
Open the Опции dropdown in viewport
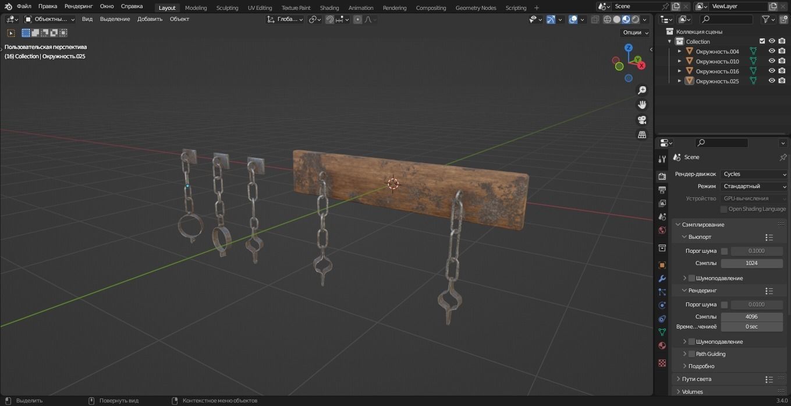coord(635,33)
